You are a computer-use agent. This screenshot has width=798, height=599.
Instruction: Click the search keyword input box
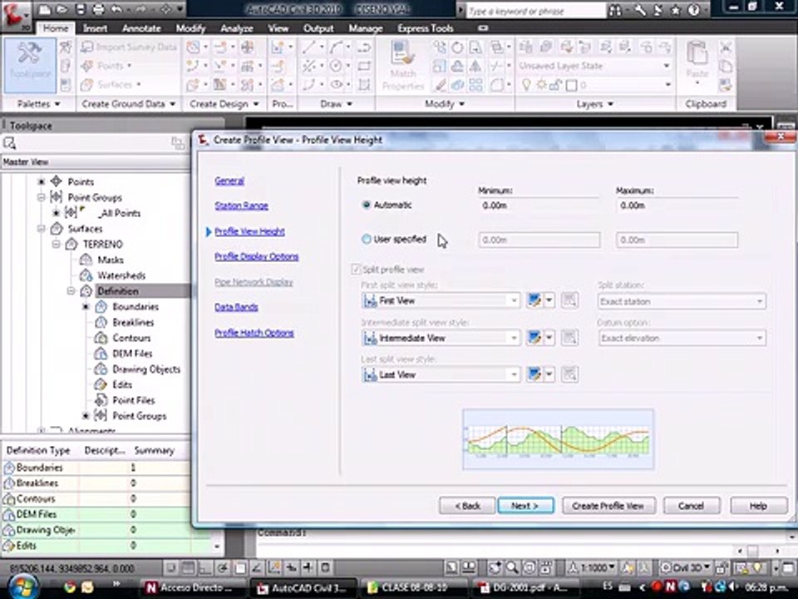point(535,11)
